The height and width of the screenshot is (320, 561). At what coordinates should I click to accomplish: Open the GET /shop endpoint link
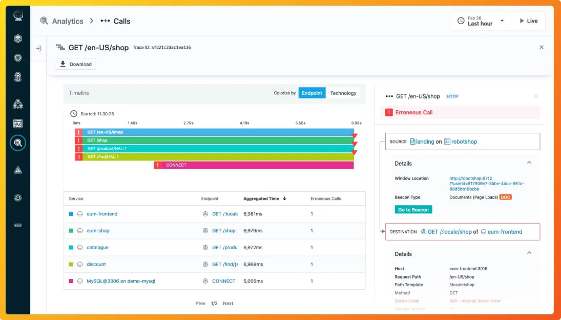click(x=223, y=231)
